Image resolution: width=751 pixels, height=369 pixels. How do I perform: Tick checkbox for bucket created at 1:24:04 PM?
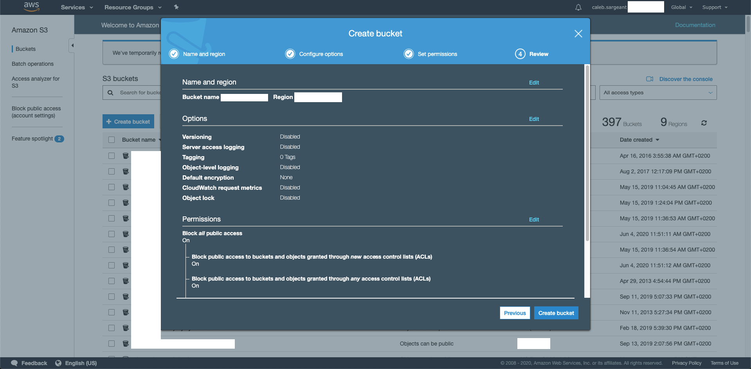click(x=112, y=203)
